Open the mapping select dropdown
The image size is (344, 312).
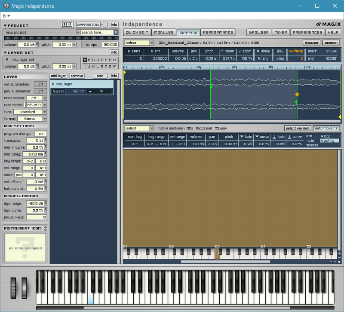pyautogui.click(x=152, y=128)
